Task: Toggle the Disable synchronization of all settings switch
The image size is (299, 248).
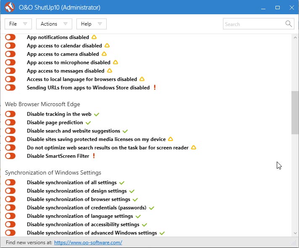Action: click(x=10, y=182)
